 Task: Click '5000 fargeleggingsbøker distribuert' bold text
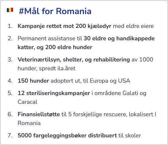pos(67,136)
